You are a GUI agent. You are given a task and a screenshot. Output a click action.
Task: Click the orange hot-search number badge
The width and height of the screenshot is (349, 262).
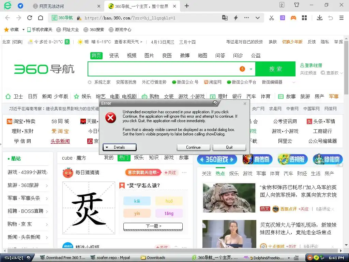(x=242, y=69)
